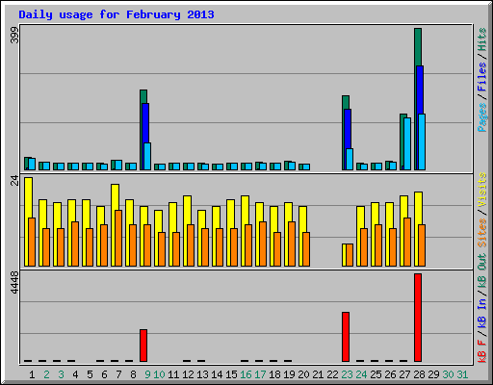Click the day 13 axis label

click(202, 374)
